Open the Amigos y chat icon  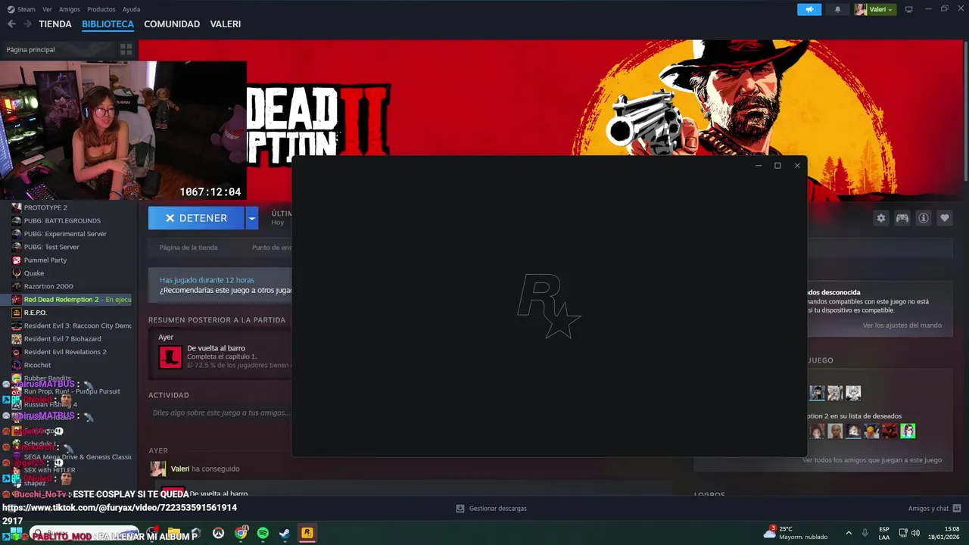pyautogui.click(x=957, y=509)
